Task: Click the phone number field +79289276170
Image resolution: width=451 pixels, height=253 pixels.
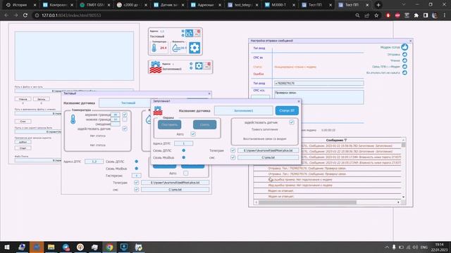Action: coord(319,83)
